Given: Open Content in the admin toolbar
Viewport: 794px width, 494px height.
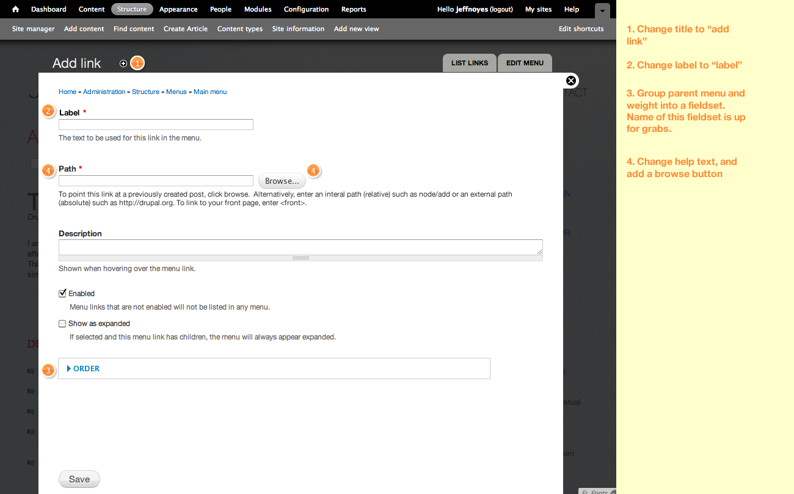Looking at the screenshot, I should [x=92, y=9].
